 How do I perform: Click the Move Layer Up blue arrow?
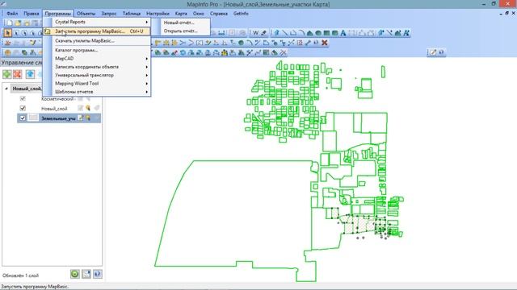click(x=31, y=74)
